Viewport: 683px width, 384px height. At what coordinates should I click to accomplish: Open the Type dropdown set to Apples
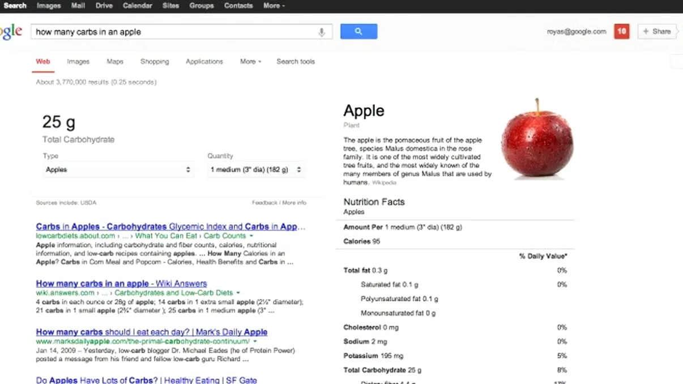[118, 169]
